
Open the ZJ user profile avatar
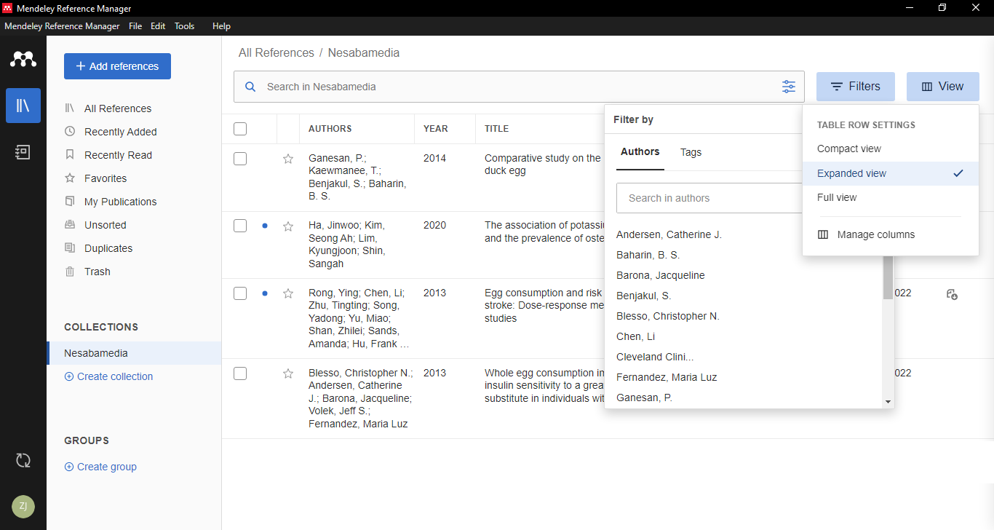[x=23, y=507]
